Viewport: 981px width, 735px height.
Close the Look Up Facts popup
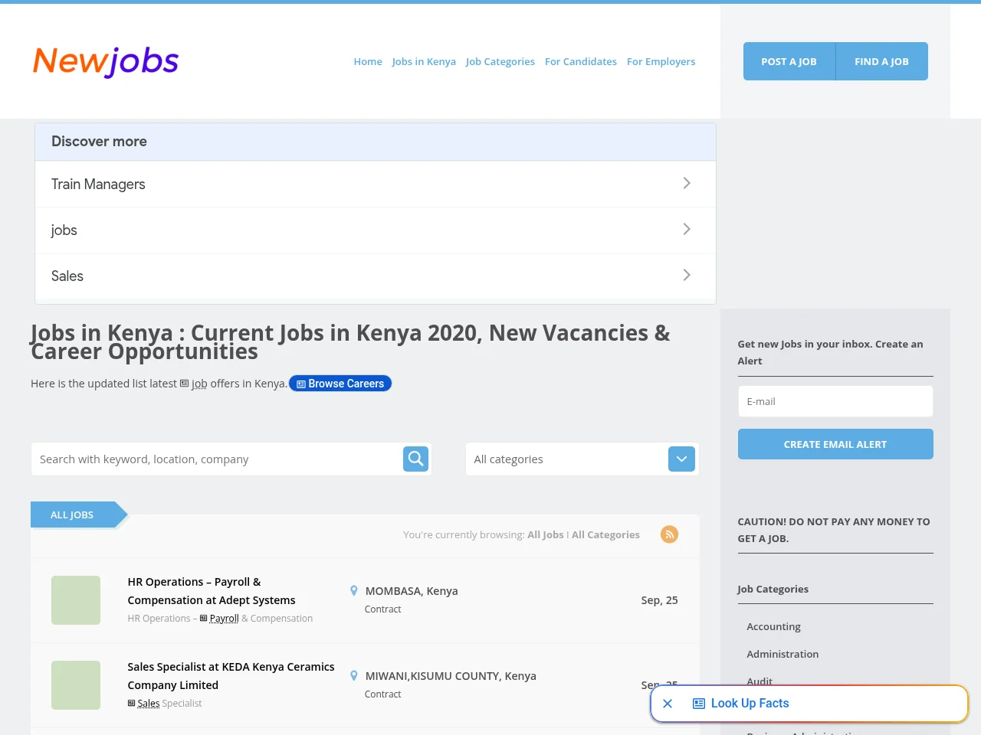[x=668, y=704]
